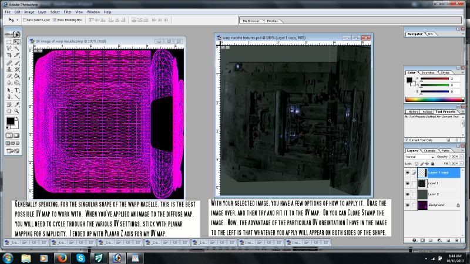Open the Fill slider arrow
Screen dimensions: 470x264
point(461,164)
